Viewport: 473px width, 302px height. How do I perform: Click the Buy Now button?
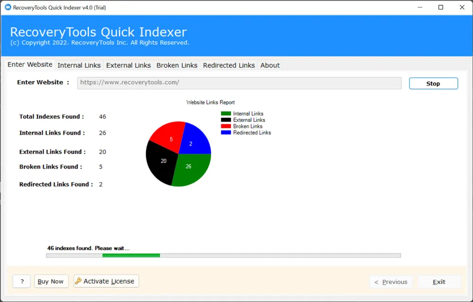point(51,282)
